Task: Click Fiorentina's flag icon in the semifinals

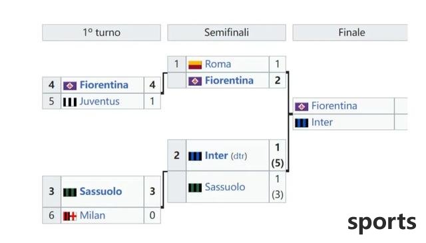Action: pos(195,81)
